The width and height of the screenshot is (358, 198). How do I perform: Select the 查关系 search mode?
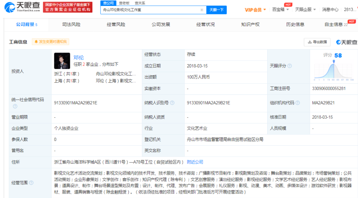(140, 3)
